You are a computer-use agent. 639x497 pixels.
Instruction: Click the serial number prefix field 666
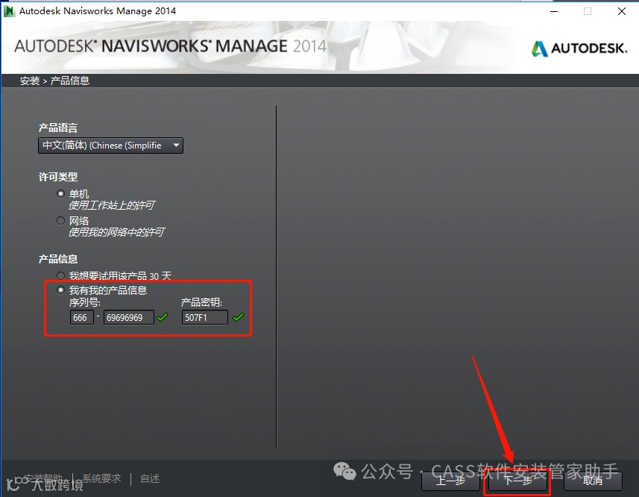[x=82, y=317]
